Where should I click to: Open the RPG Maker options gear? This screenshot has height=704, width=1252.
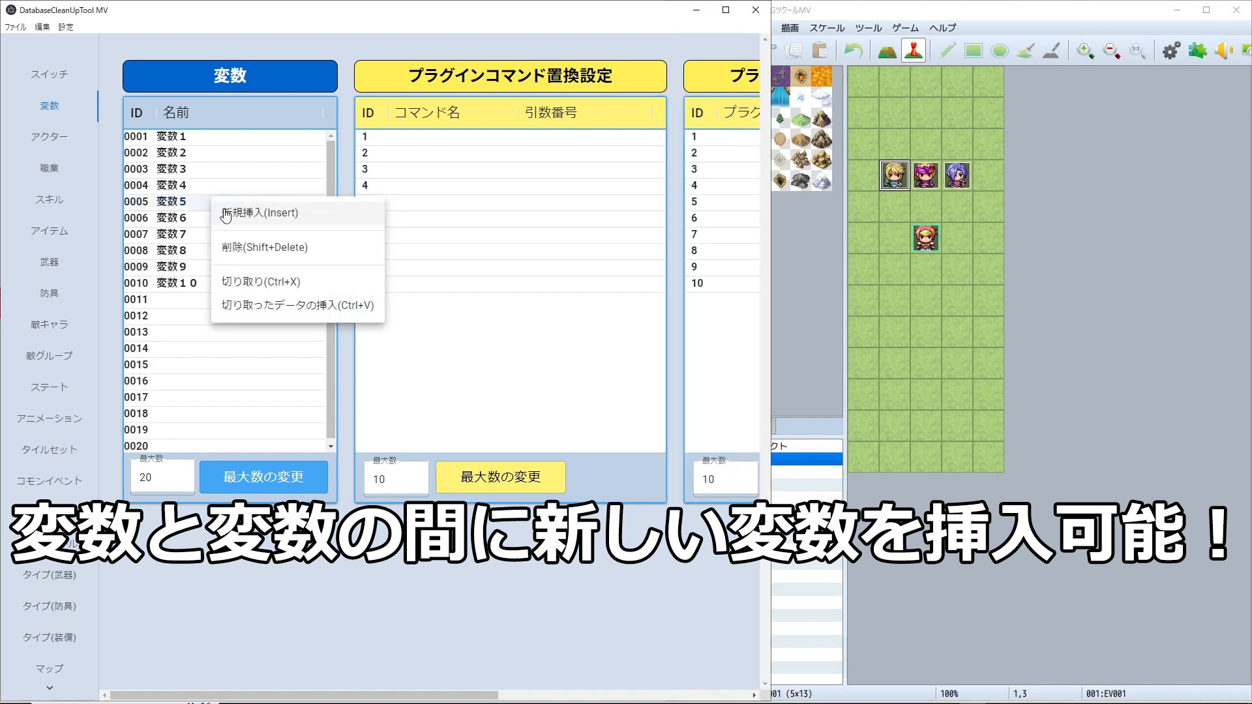point(1170,50)
